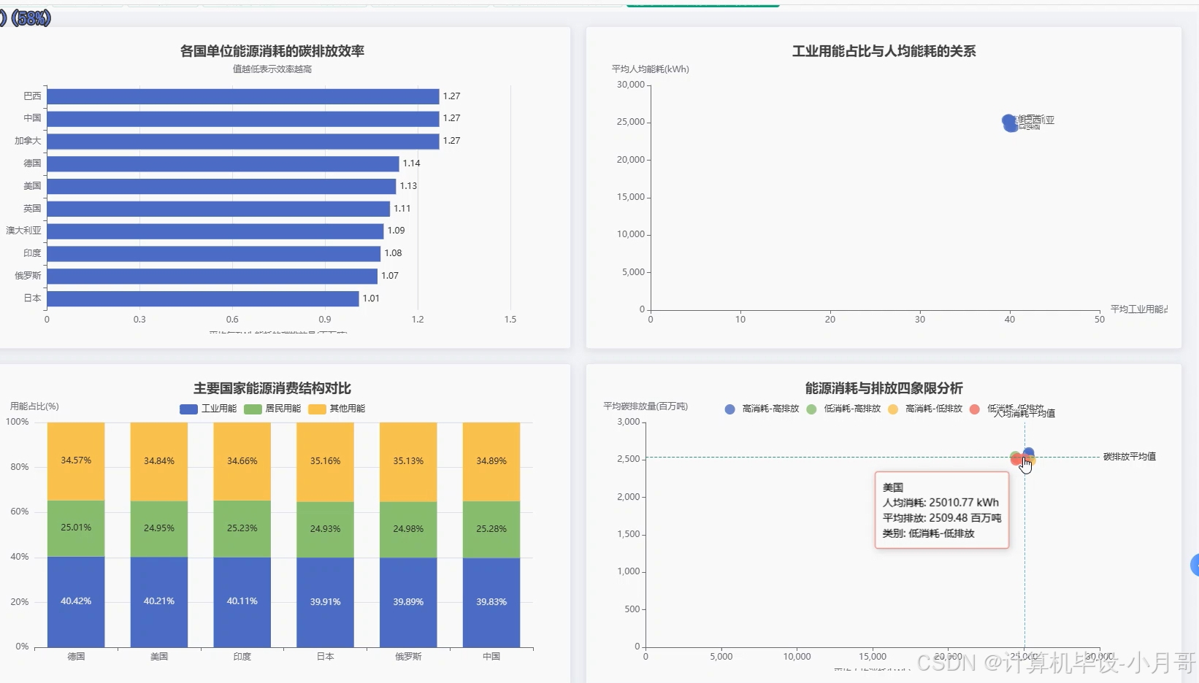The height and width of the screenshot is (683, 1199).
Task: Click the title 各国单位能源消耗的碳排放效率
Action: coord(272,51)
